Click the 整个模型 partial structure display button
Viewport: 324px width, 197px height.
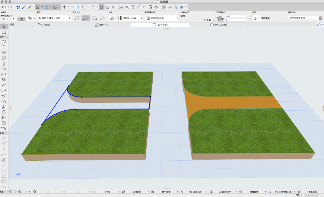(x=166, y=192)
